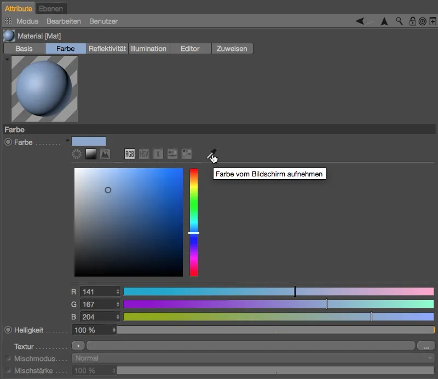Image resolution: width=438 pixels, height=379 pixels.
Task: Choose the color from picture mode icon
Action: pos(105,154)
